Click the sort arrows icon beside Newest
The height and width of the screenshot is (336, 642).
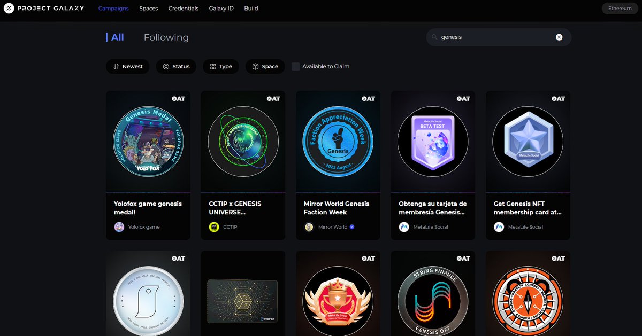click(116, 67)
